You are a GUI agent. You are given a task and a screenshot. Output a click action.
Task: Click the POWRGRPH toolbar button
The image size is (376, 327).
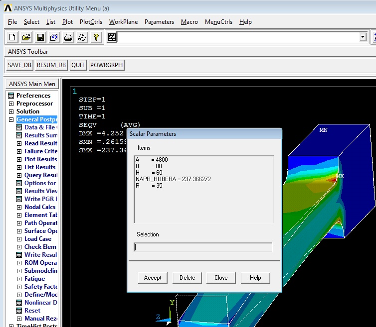tap(107, 65)
